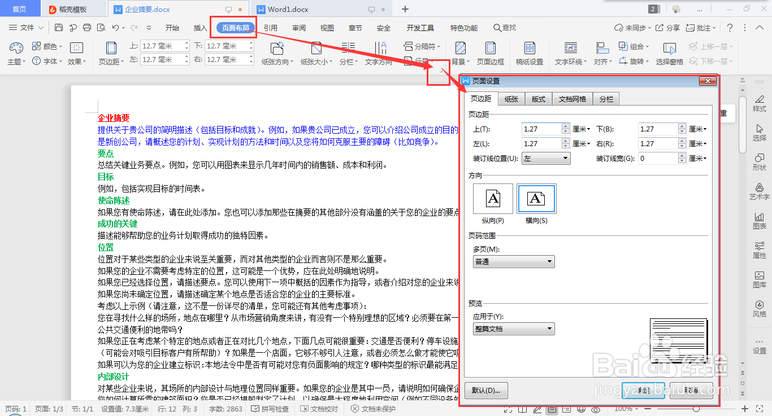
Task: Open the 插入 ribbon tab
Action: [201, 28]
